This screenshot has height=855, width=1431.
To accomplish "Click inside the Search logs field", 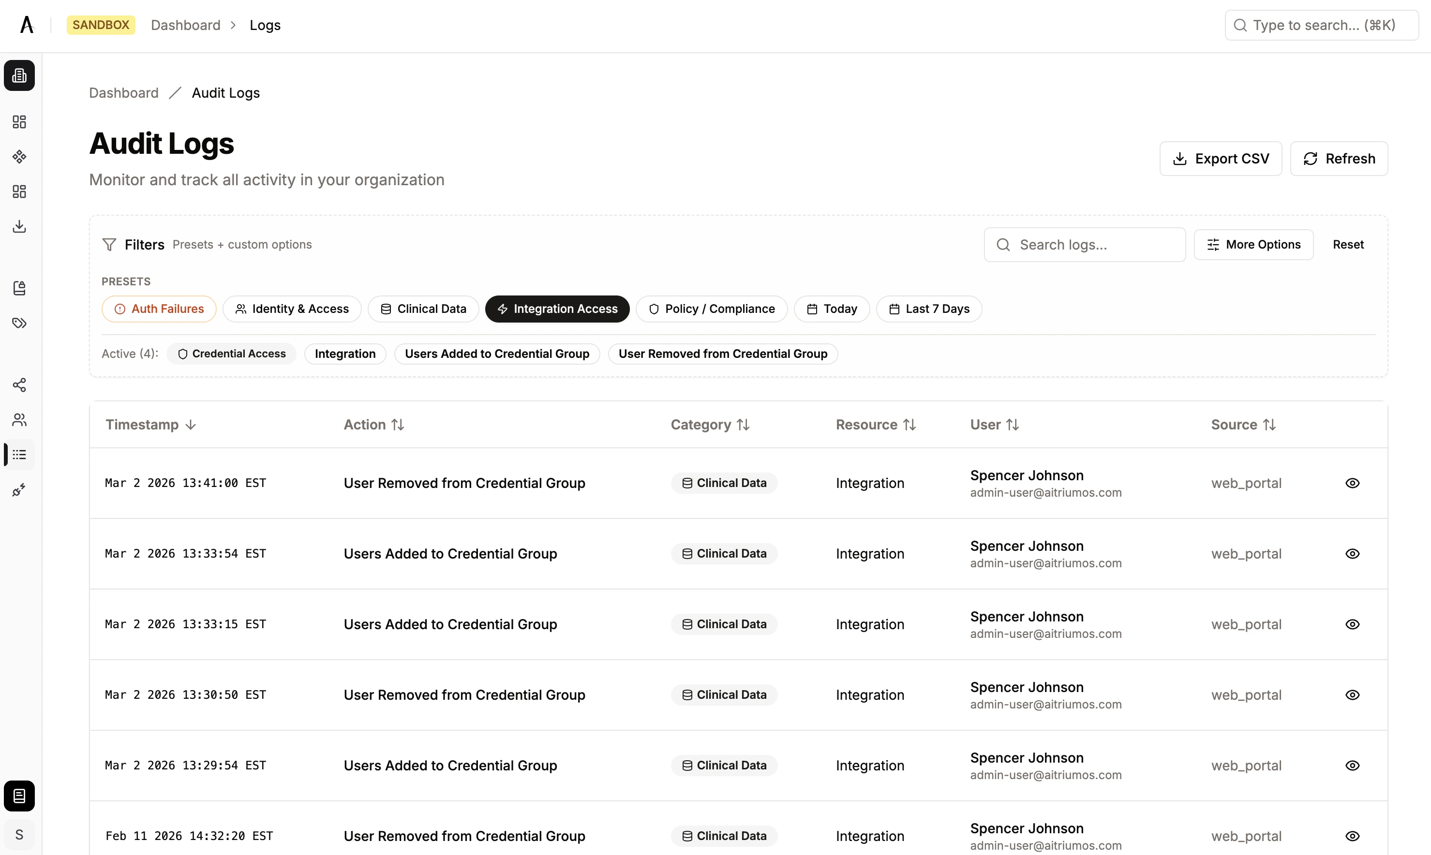I will [1084, 244].
